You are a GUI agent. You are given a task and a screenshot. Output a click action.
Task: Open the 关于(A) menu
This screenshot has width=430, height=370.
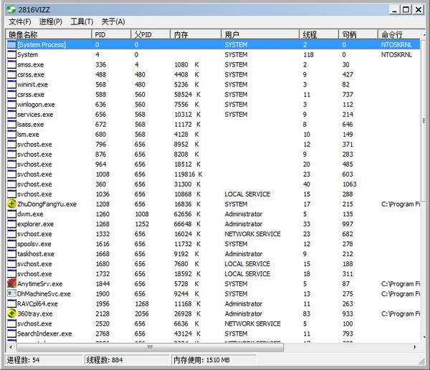tap(113, 22)
